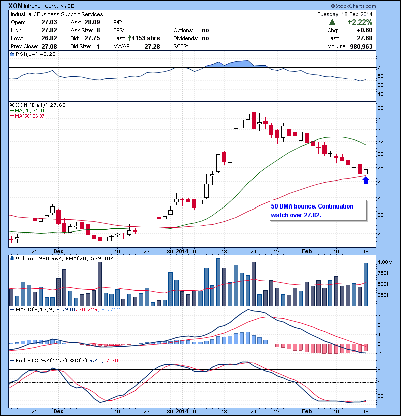The image size is (401, 416).
Task: Click the MACD(8,17,9) panel legend icon
Action: (x=12, y=310)
